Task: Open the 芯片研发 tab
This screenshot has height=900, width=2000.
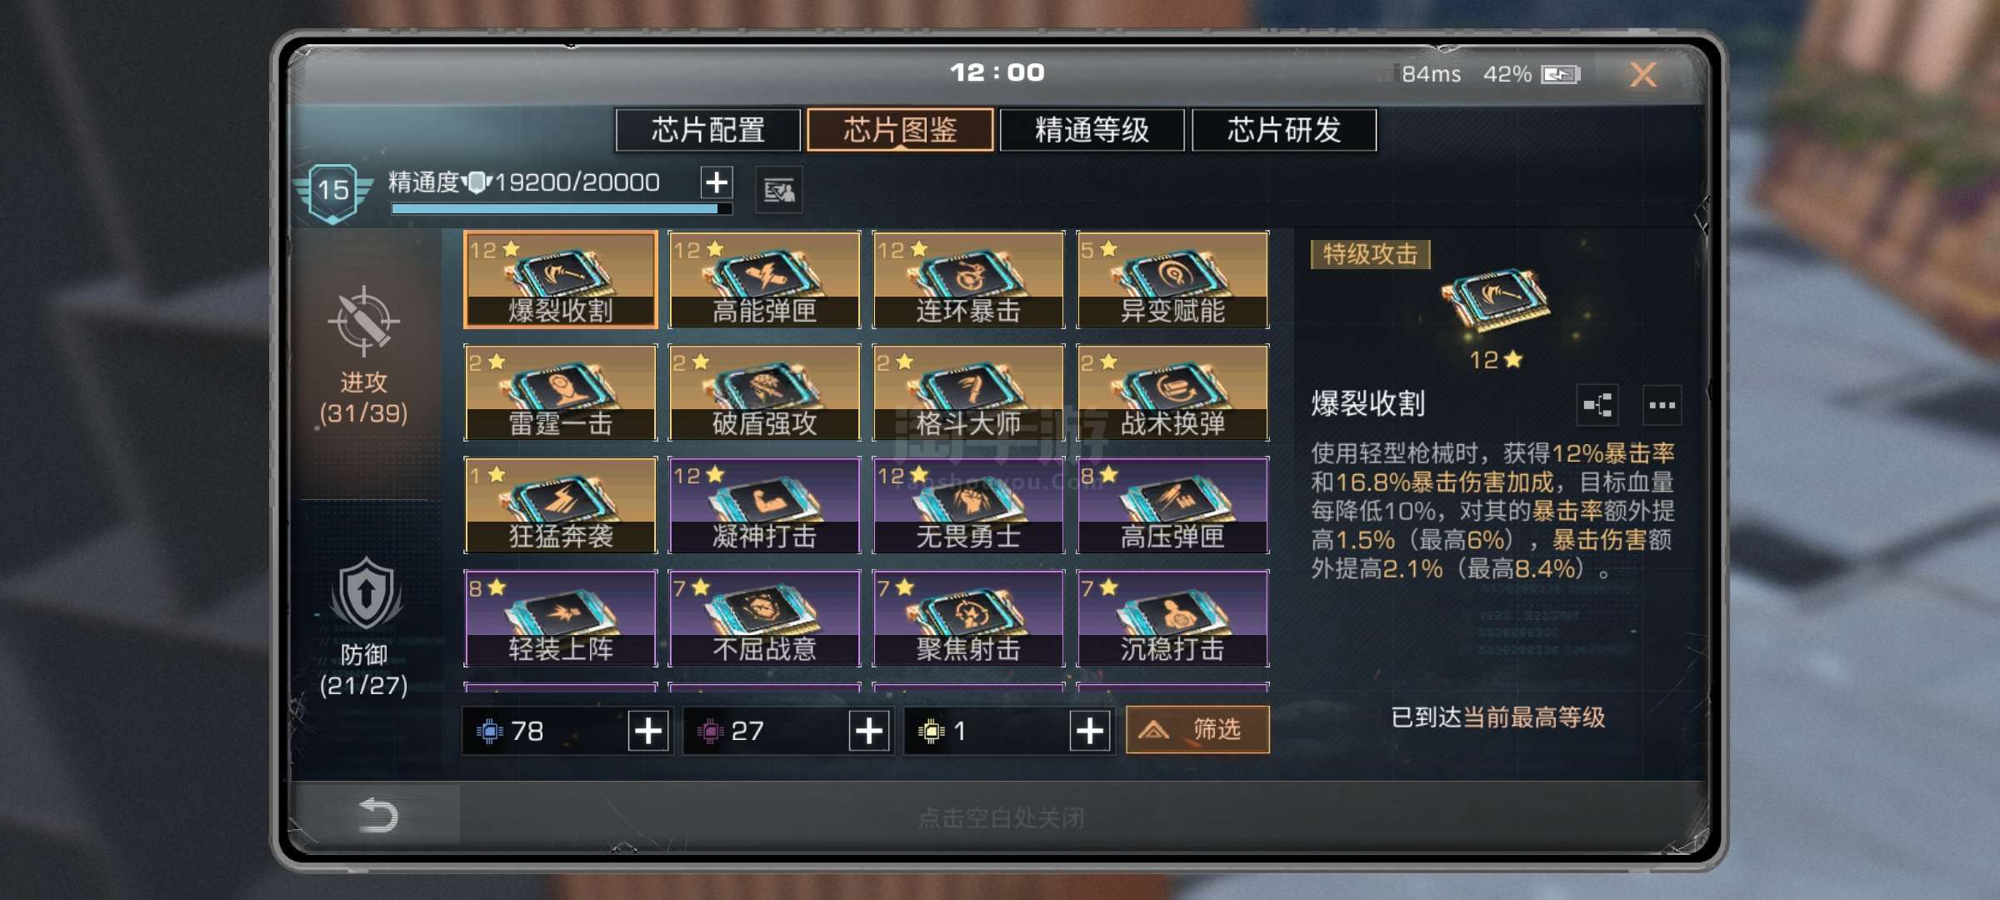Action: click(x=1284, y=130)
